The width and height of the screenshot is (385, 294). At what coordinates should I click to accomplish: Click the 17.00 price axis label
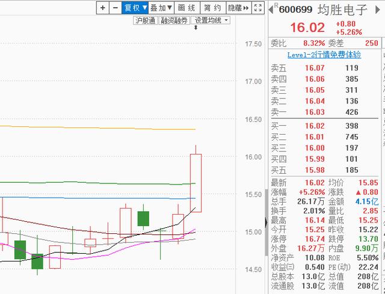253,81
